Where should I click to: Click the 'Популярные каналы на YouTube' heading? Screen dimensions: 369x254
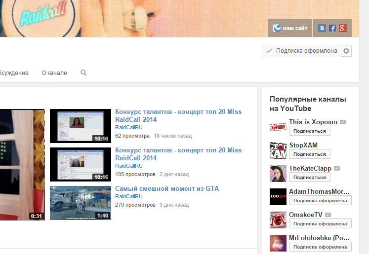click(308, 104)
